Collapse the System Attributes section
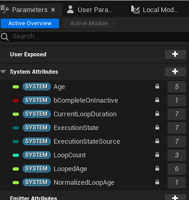 pos(3,72)
